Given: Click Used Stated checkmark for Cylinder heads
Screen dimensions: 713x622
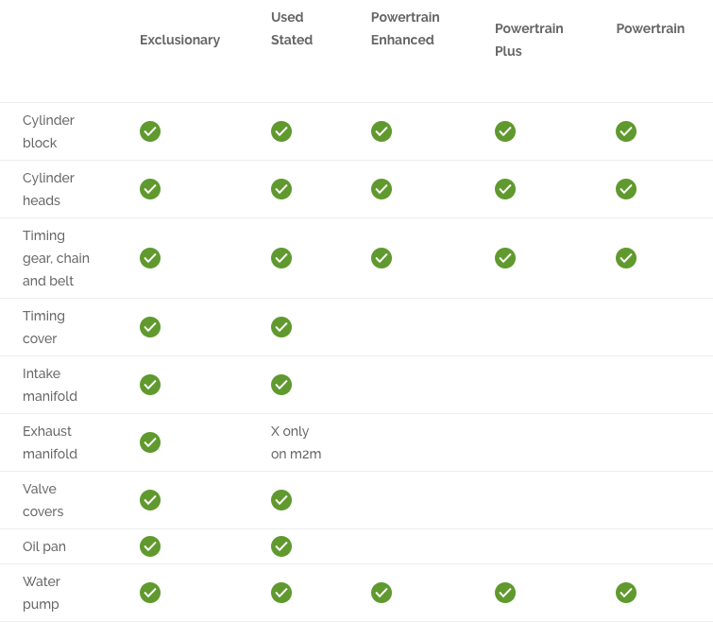Looking at the screenshot, I should coord(281,189).
